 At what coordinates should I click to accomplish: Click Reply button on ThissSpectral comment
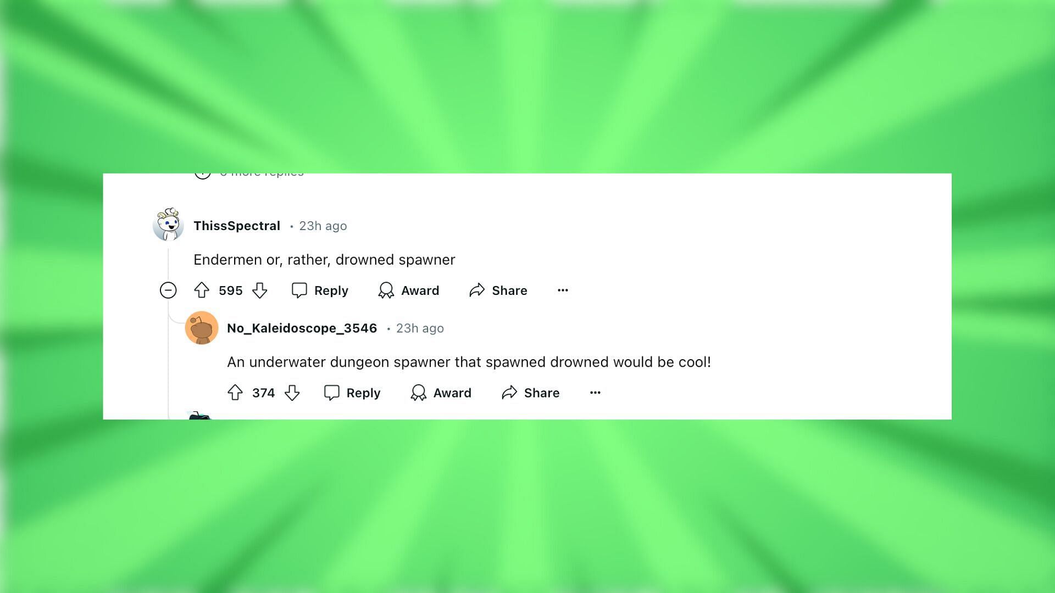point(320,289)
